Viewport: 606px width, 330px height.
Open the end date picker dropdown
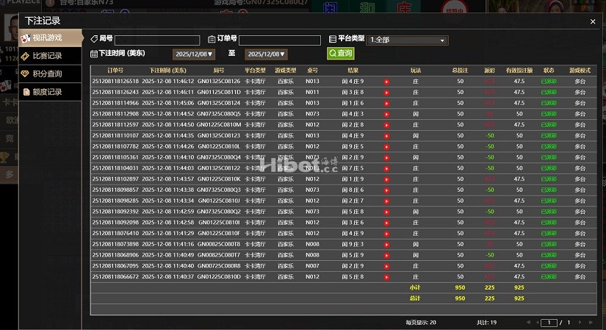tap(266, 54)
